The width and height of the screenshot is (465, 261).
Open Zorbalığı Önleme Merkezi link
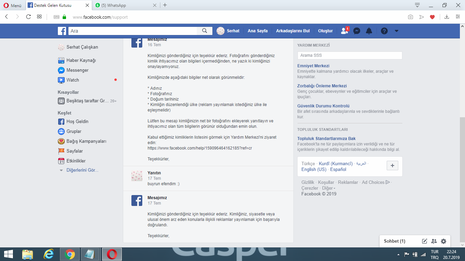coord(322,86)
